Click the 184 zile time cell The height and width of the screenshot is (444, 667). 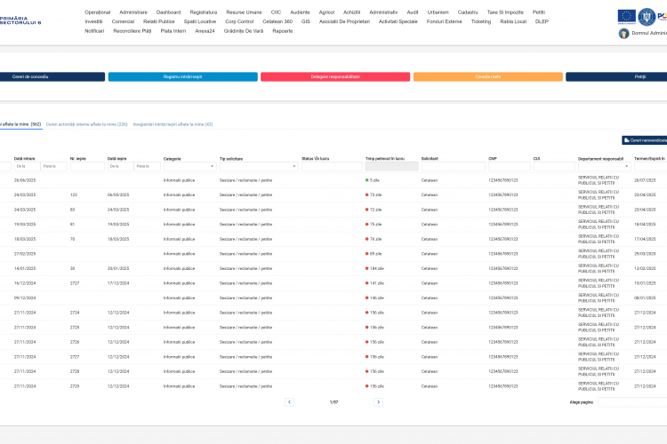374,268
